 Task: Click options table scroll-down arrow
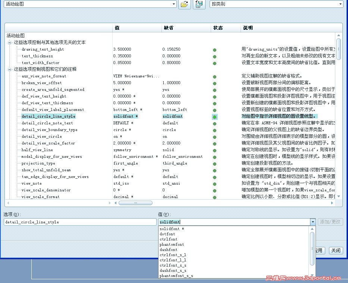pyautogui.click(x=338, y=196)
